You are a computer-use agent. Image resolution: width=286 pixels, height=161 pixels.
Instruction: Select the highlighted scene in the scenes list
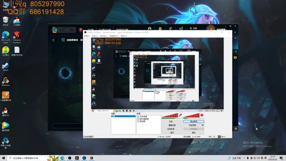tap(123, 116)
